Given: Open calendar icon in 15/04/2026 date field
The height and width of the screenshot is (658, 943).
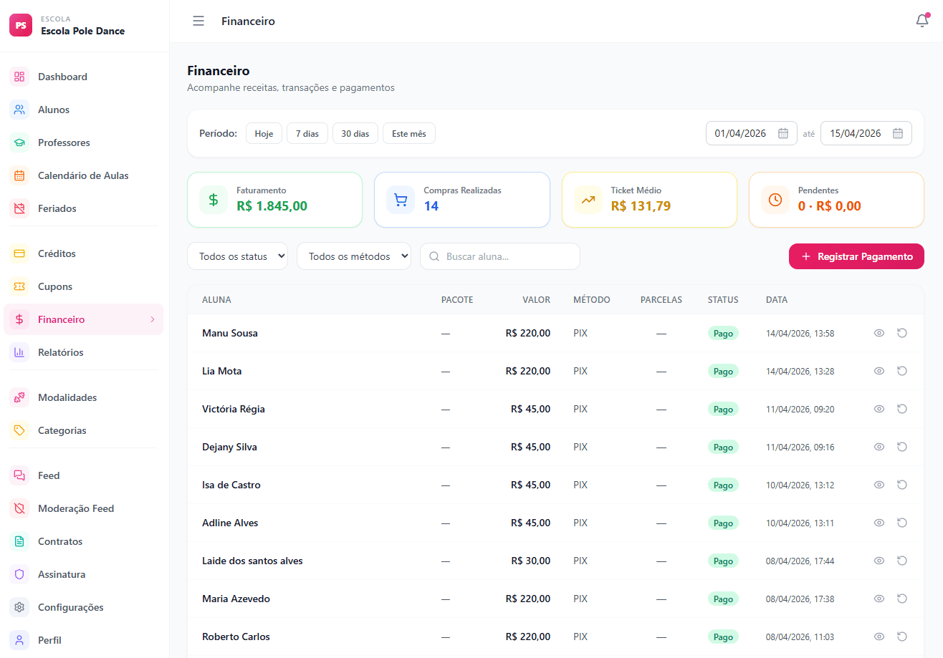Looking at the screenshot, I should coord(898,133).
